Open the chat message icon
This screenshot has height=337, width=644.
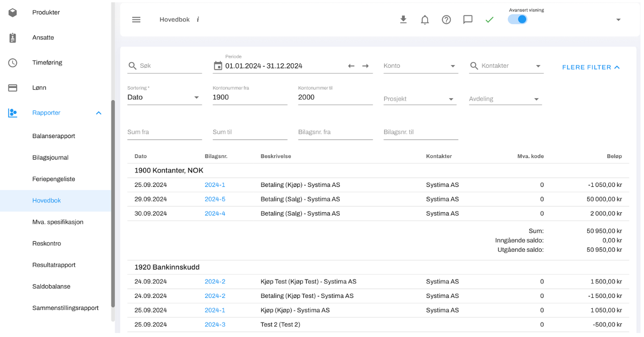point(468,20)
